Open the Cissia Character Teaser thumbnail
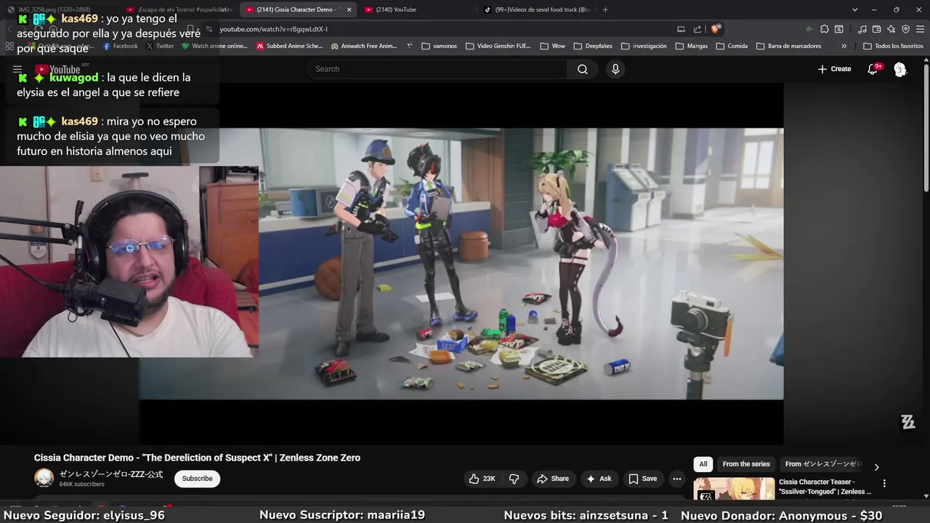 [734, 489]
